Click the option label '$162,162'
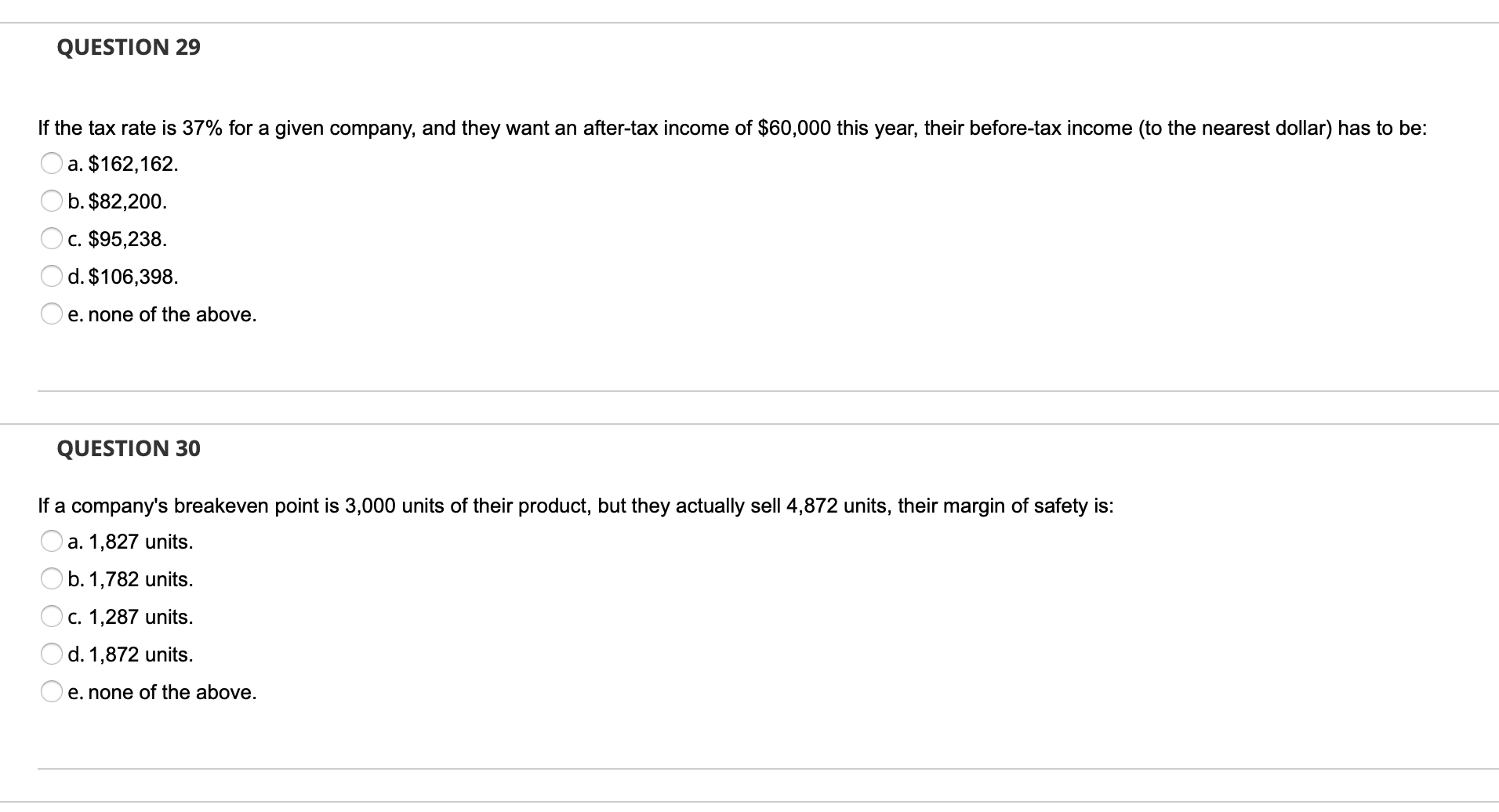This screenshot has width=1499, height=812. pyautogui.click(x=123, y=164)
